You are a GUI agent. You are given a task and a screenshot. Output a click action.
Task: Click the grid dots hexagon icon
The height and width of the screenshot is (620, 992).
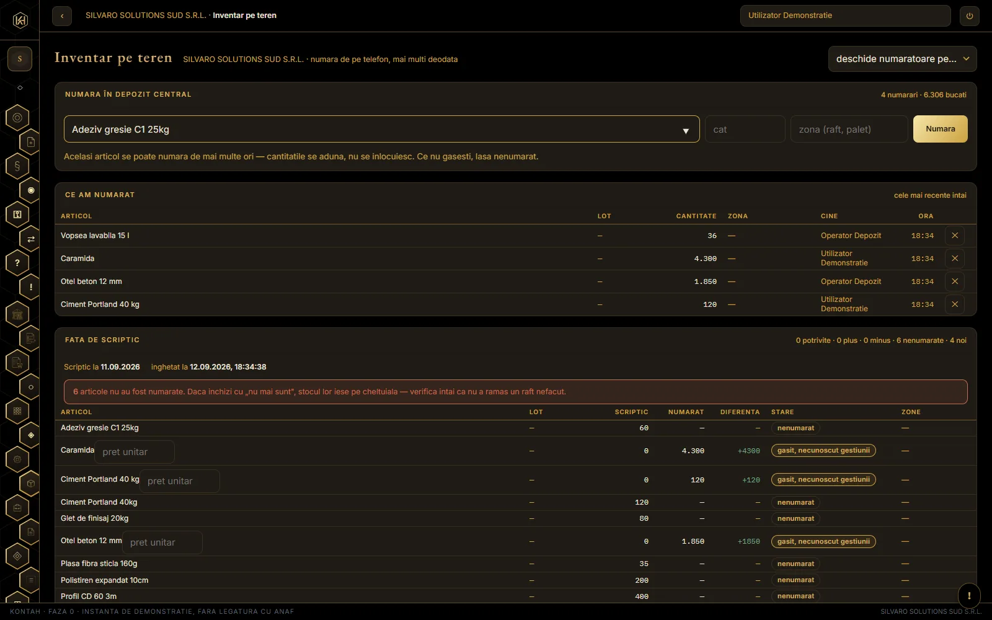tap(17, 410)
